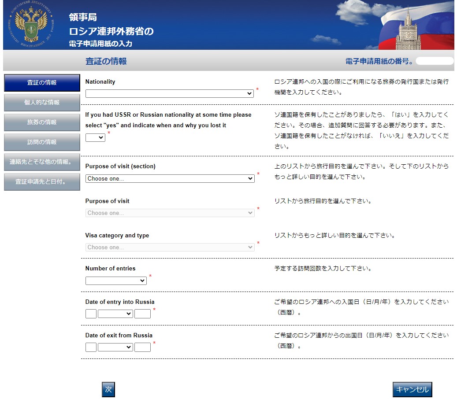Expand the Number of entries dropdown
Screen dimensions: 457x399
(116, 281)
